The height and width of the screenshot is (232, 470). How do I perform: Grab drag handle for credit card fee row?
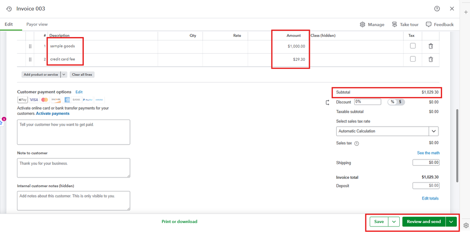[30, 60]
